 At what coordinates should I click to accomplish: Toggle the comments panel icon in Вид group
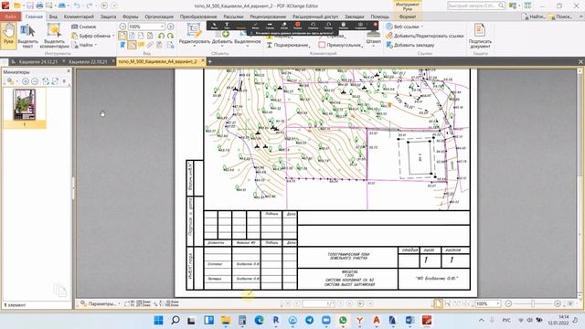[141, 45]
